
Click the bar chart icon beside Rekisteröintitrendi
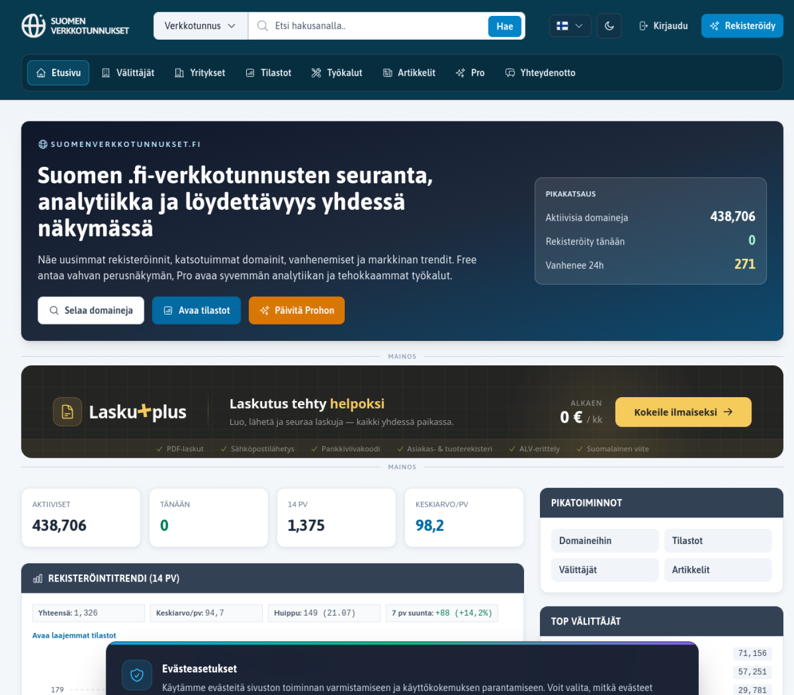click(x=38, y=579)
